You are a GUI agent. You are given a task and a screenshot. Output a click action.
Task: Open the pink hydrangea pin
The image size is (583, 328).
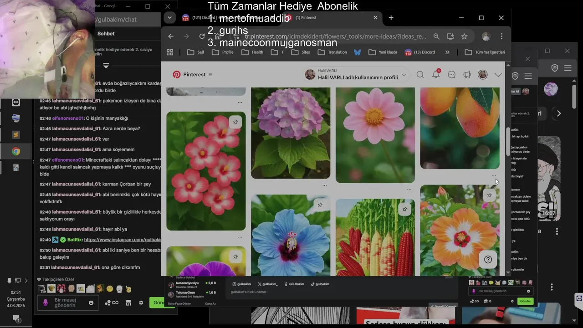291,133
